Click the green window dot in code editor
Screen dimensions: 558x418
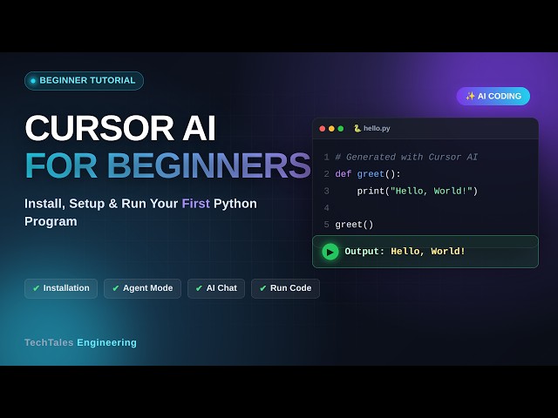click(x=341, y=129)
